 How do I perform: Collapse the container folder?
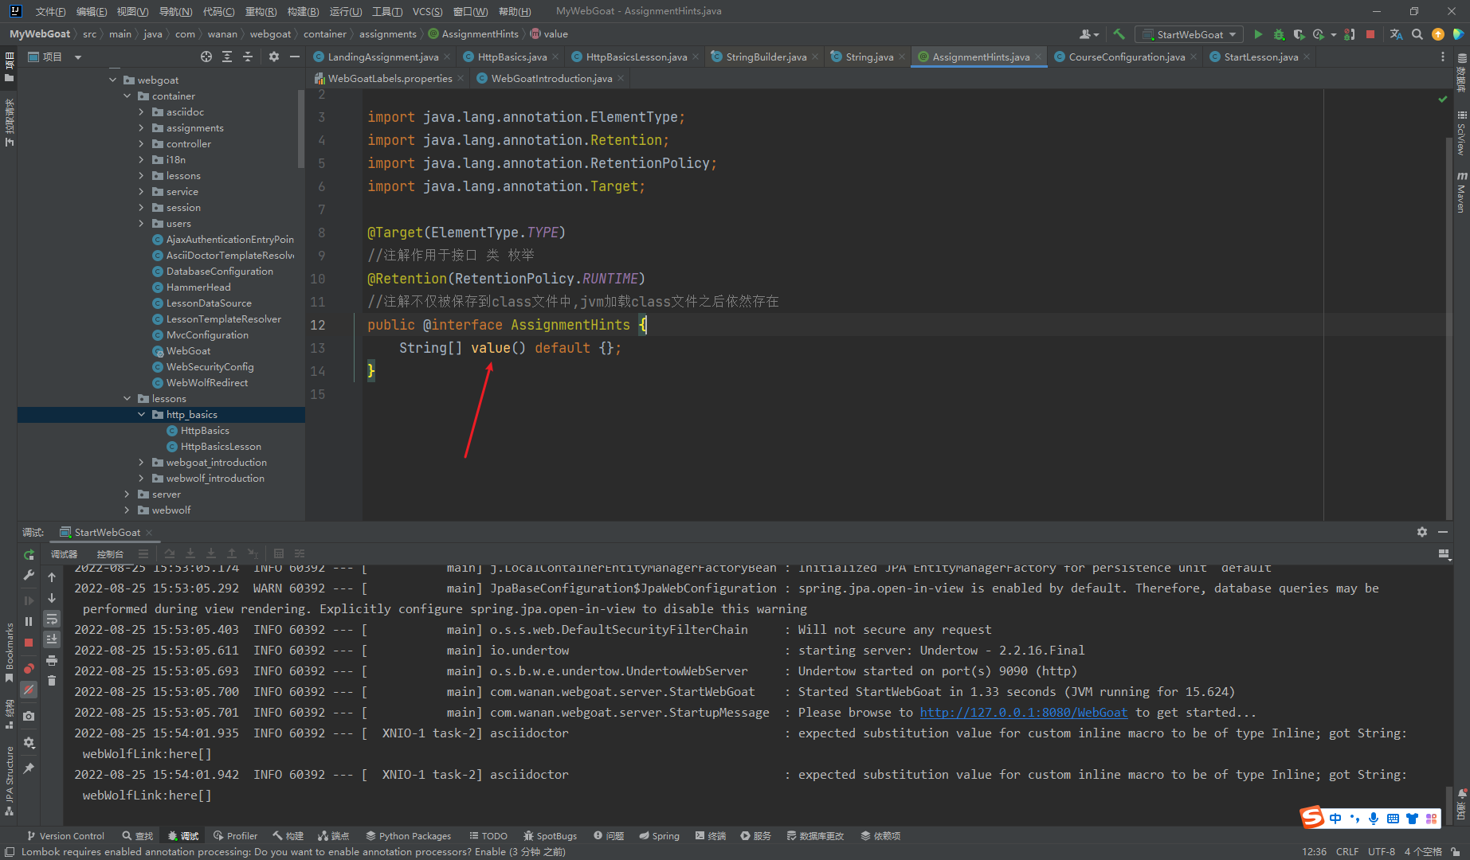[x=127, y=96]
